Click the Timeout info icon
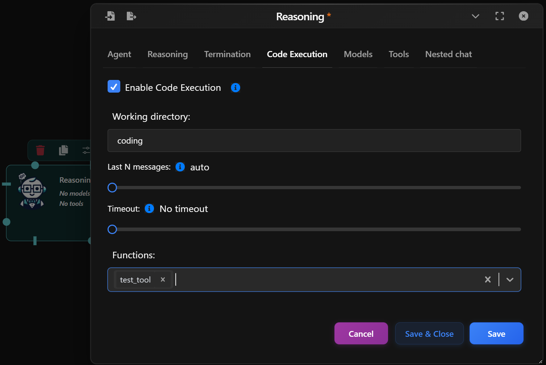Viewport: 546px width, 365px height. 149,208
